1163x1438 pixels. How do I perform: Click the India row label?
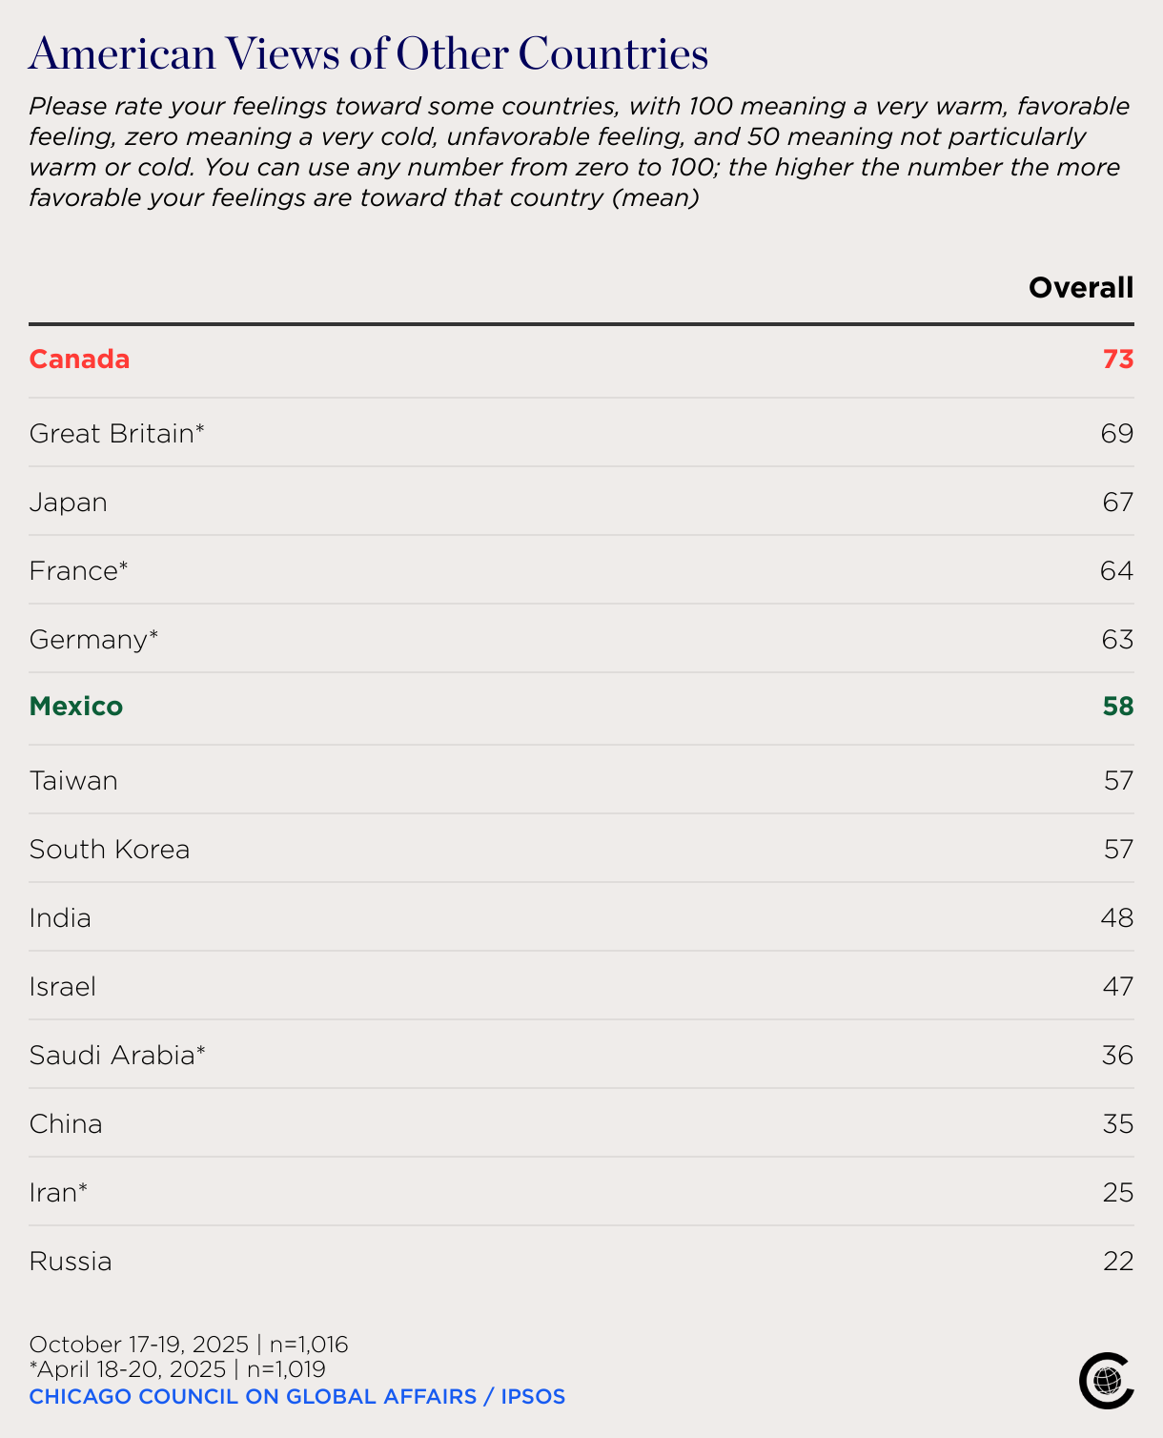click(60, 918)
